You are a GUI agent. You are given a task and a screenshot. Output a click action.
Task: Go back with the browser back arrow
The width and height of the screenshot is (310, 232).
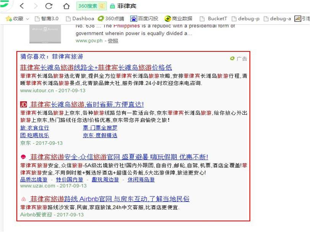click(x=22, y=6)
